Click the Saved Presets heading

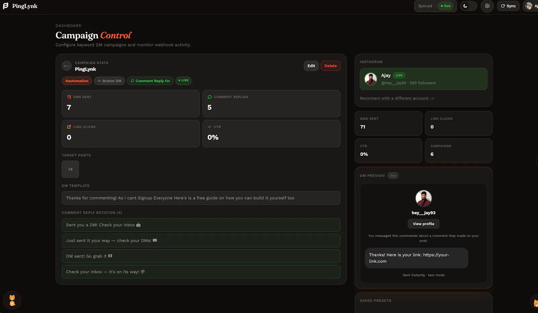point(376,301)
